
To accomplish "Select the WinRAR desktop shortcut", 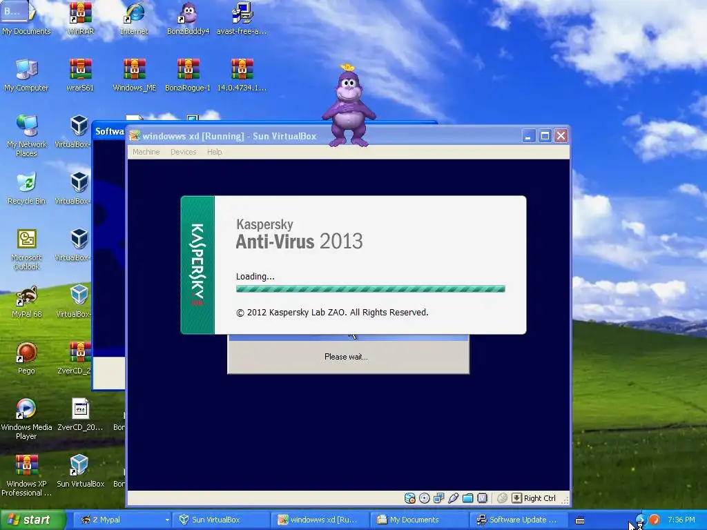I will pos(80,18).
